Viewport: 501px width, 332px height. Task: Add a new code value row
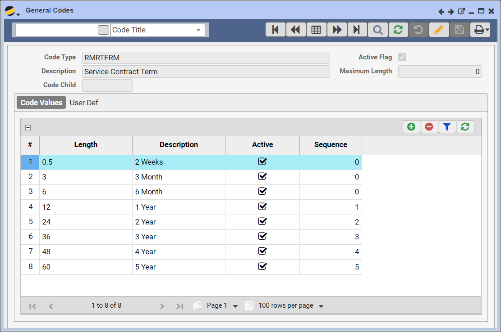coord(411,127)
